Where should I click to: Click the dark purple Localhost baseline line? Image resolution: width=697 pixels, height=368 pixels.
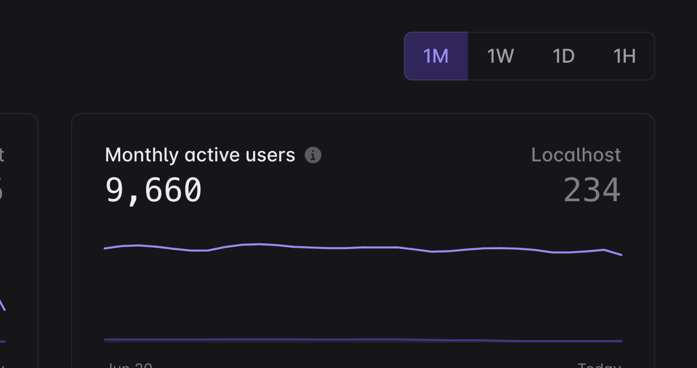[363, 340]
